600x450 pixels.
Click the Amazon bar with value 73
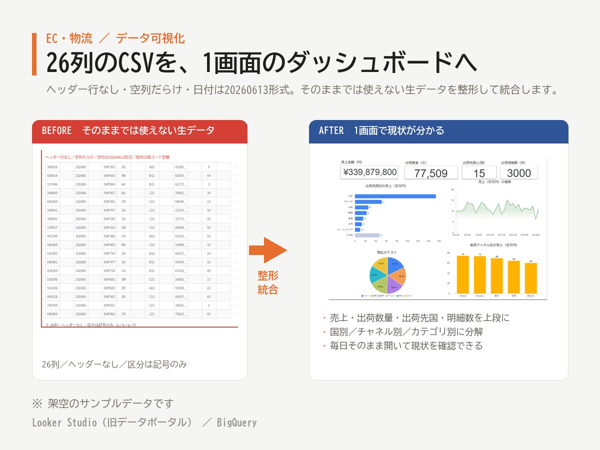[x=480, y=275]
